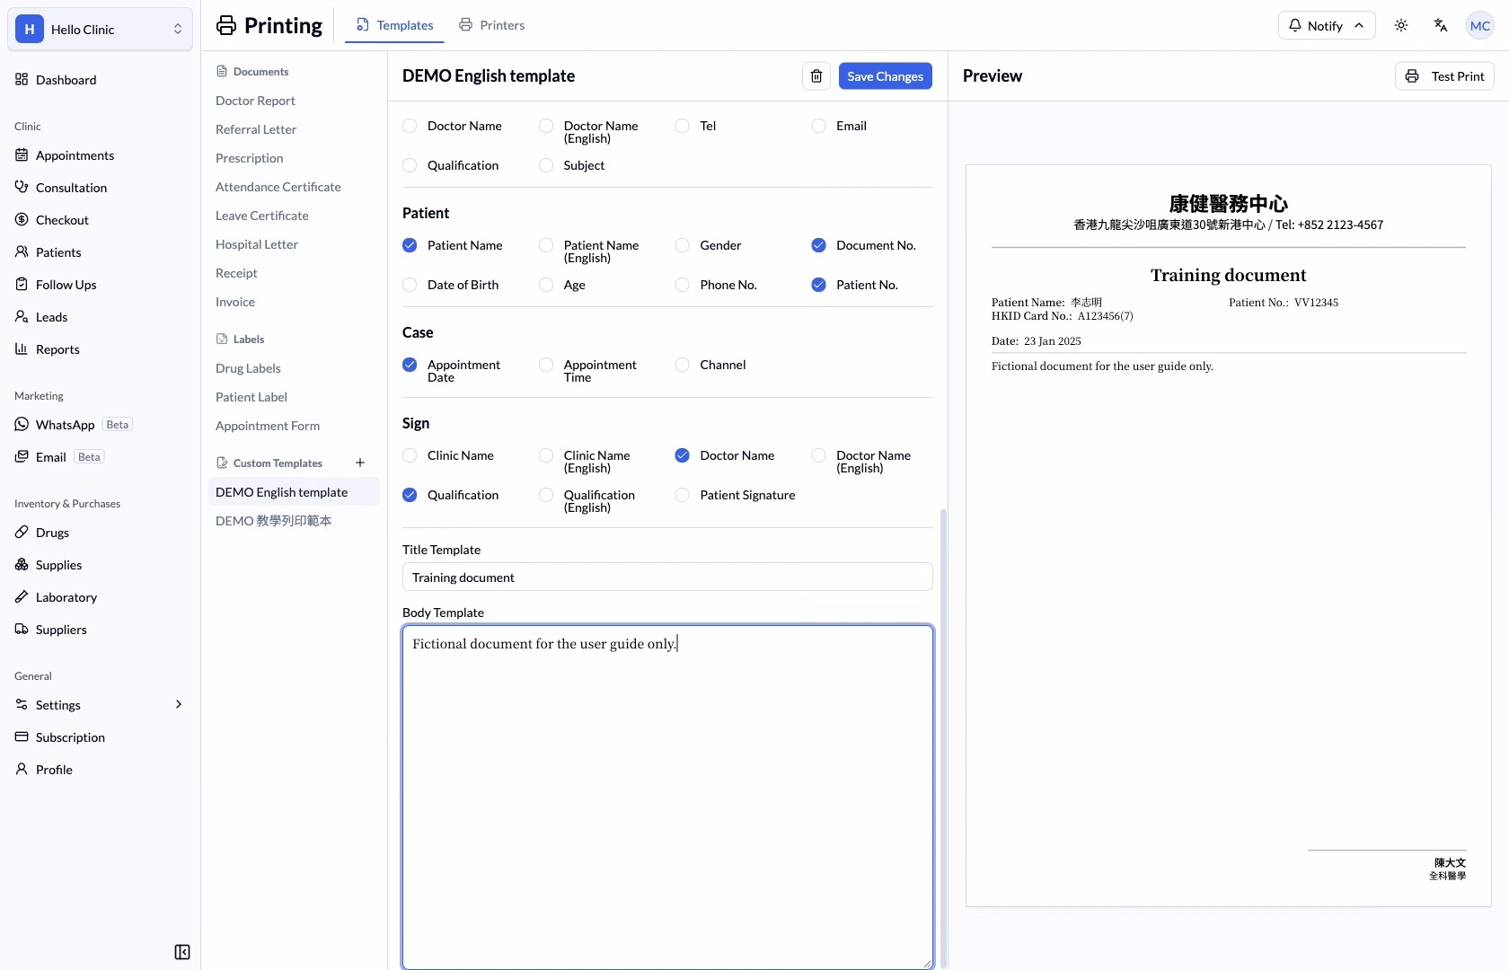Toggle the light/dark theme sun icon
Viewport: 1509px width, 970px height.
tap(1401, 25)
